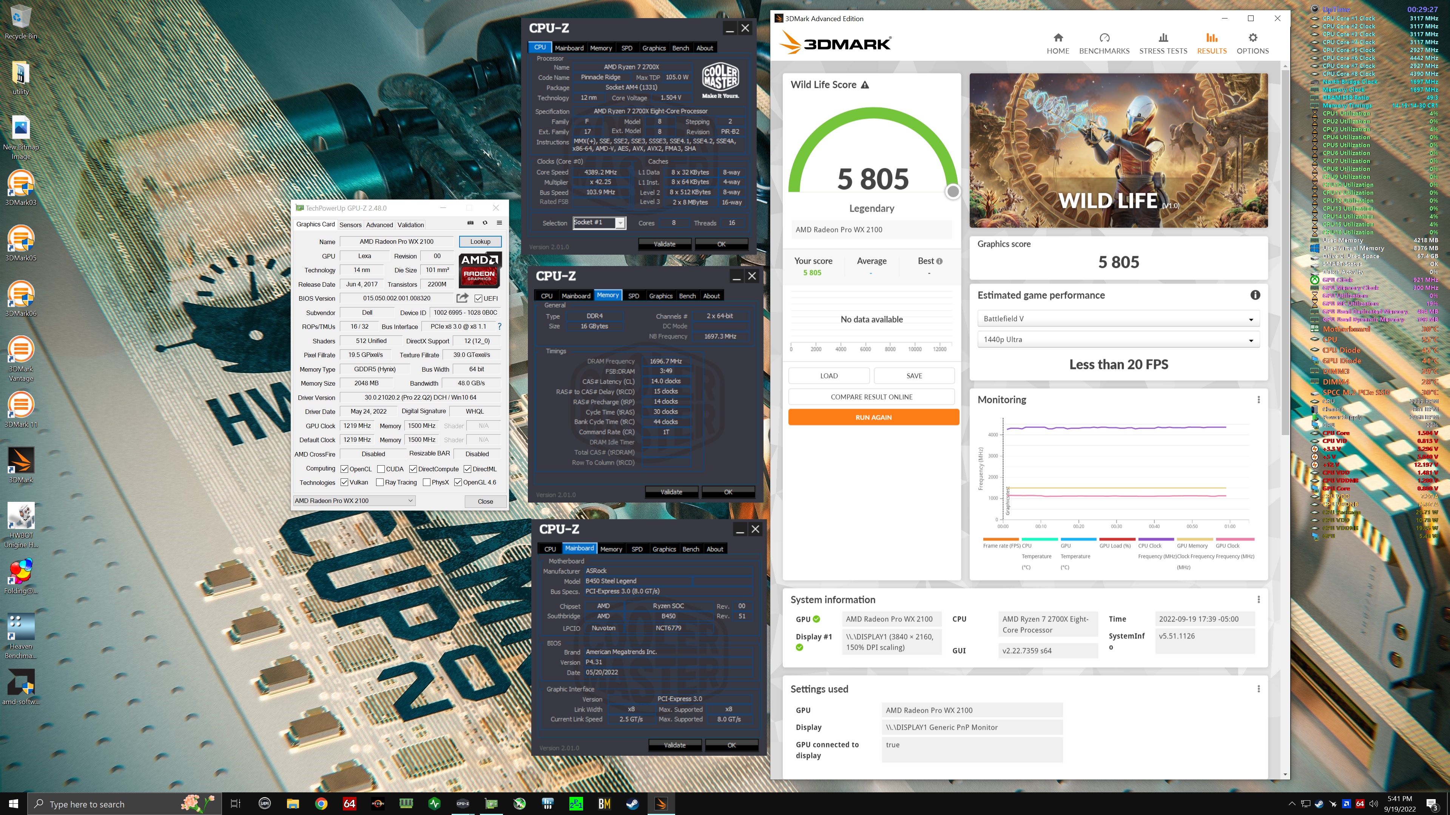Open the System information three-dot menu
The width and height of the screenshot is (1450, 815).
click(1259, 600)
